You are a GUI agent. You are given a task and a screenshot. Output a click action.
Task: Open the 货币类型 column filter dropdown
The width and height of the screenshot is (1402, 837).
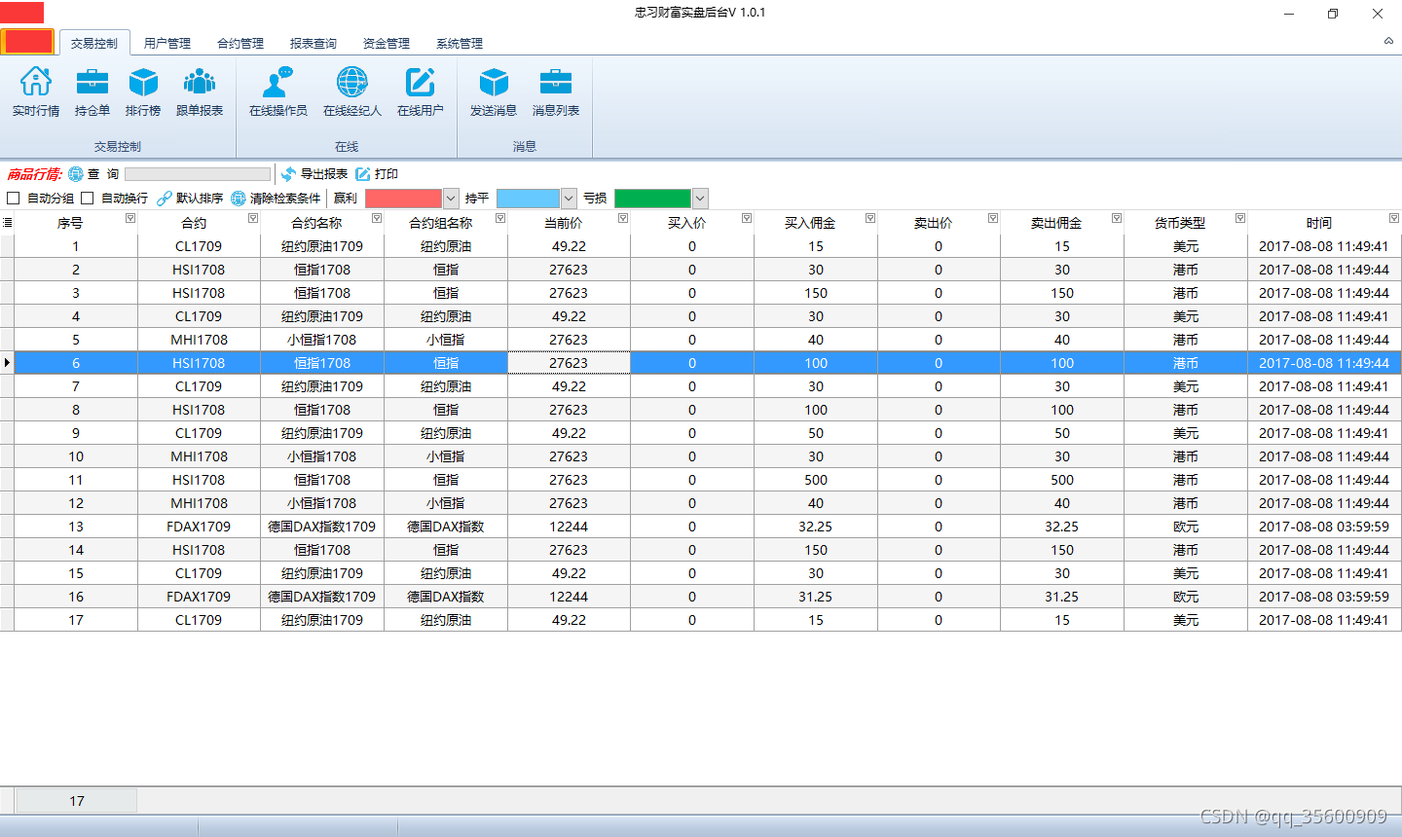(x=1240, y=218)
